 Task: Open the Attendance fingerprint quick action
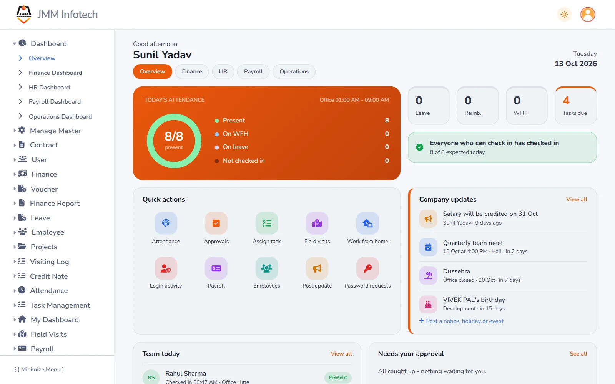(166, 223)
